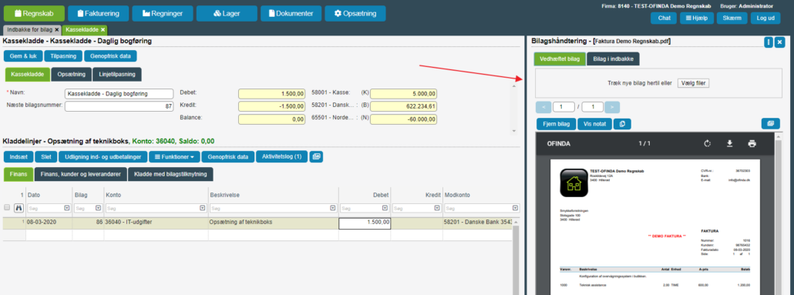Click the 65501 Nordea balance field
The width and height of the screenshot is (794, 295).
pyautogui.click(x=404, y=119)
